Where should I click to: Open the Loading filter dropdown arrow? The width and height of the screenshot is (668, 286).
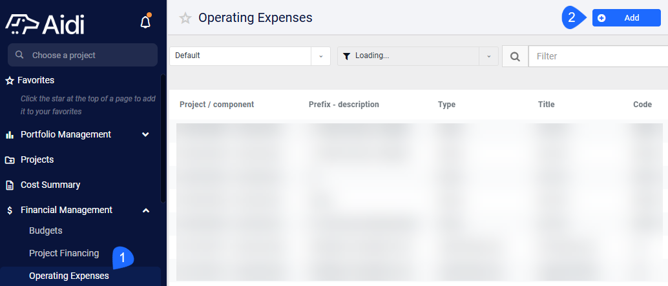tap(488, 56)
